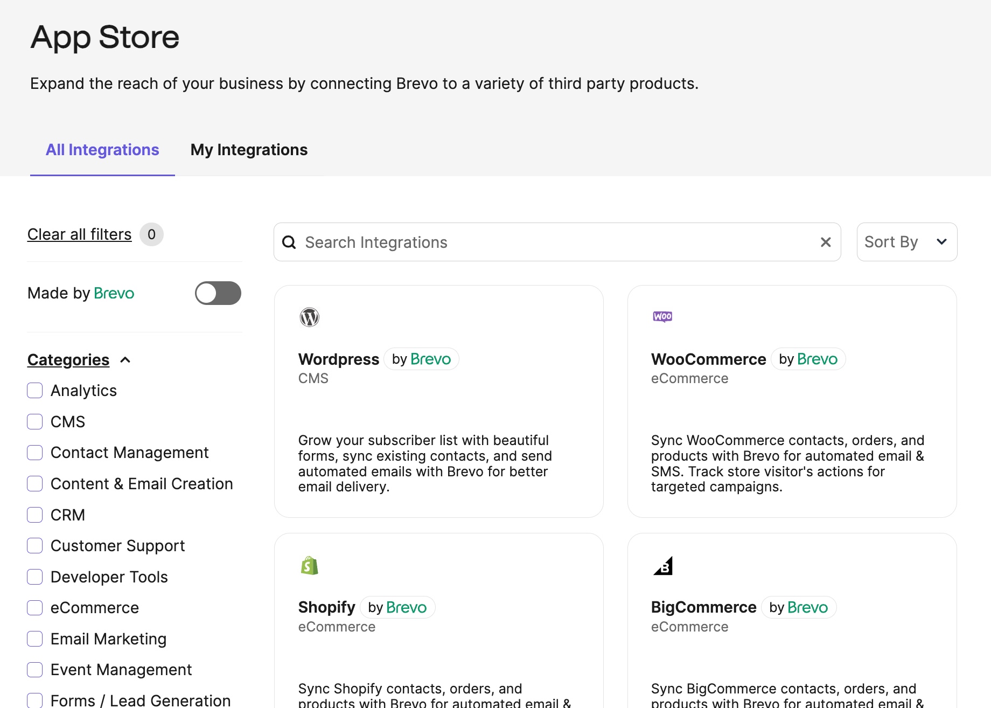Focus the Search Integrations input field
The image size is (991, 708).
coord(555,242)
